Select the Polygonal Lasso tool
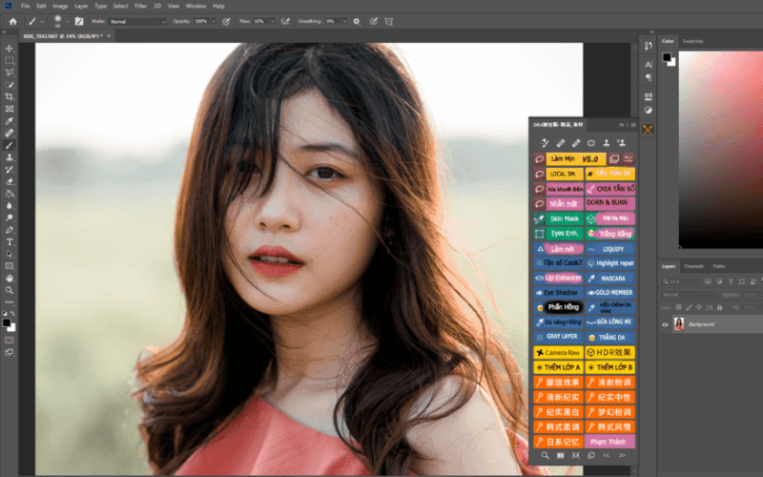 coord(10,73)
